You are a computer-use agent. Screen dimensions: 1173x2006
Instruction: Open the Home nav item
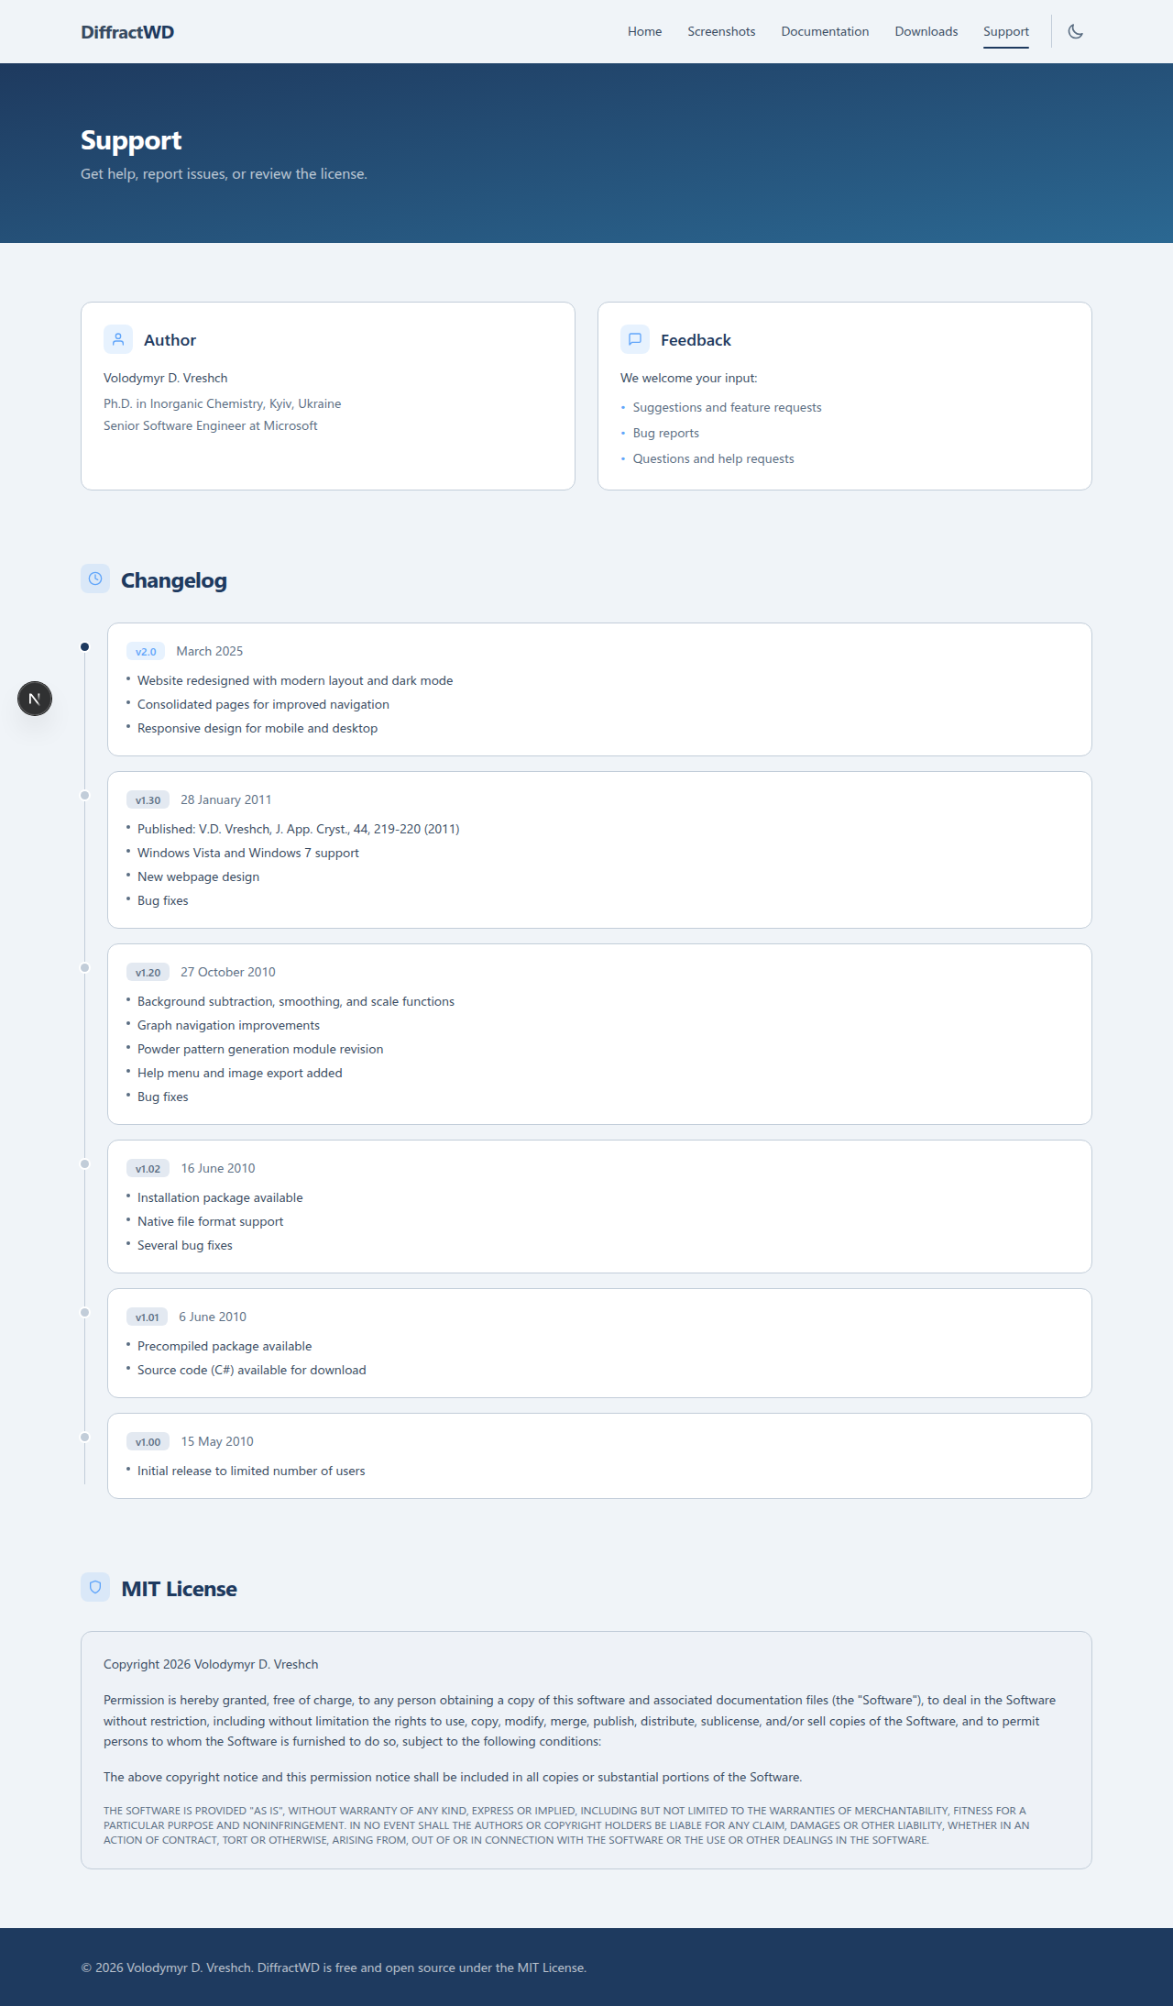645,31
